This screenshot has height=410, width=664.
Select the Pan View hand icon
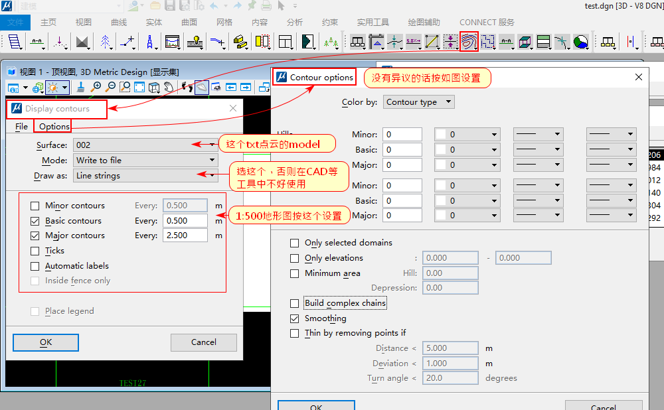pyautogui.click(x=169, y=87)
